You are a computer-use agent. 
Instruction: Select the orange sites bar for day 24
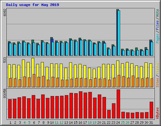coord(119,81)
